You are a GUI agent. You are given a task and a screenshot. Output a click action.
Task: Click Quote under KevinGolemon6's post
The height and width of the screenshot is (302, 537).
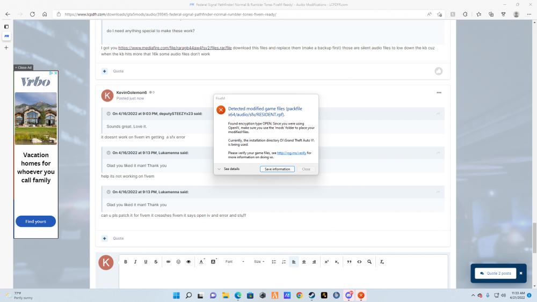[118, 238]
